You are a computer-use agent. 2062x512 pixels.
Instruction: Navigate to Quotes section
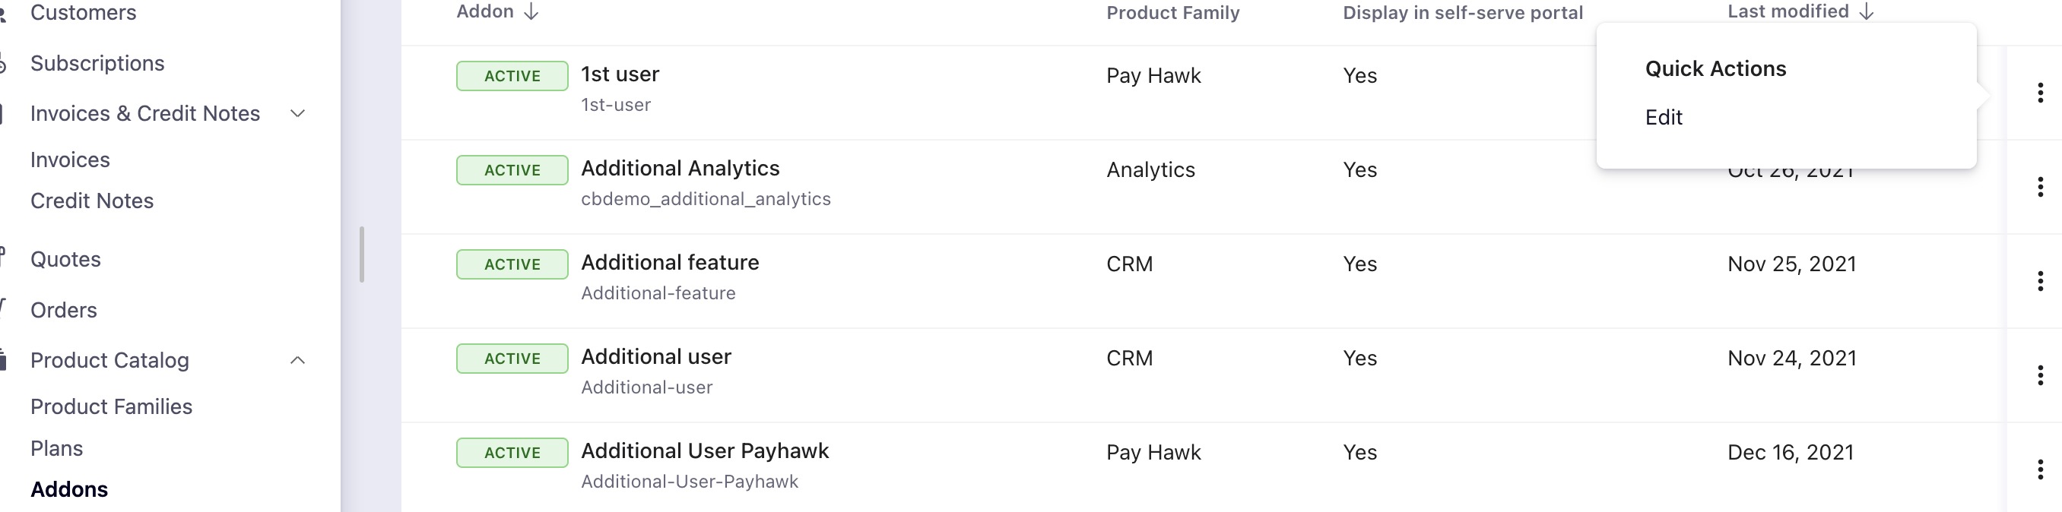coord(65,259)
